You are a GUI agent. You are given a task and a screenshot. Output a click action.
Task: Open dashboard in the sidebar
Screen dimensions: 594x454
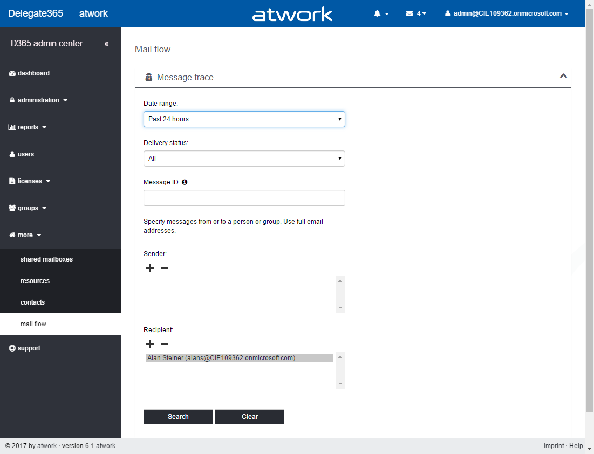[x=33, y=73]
